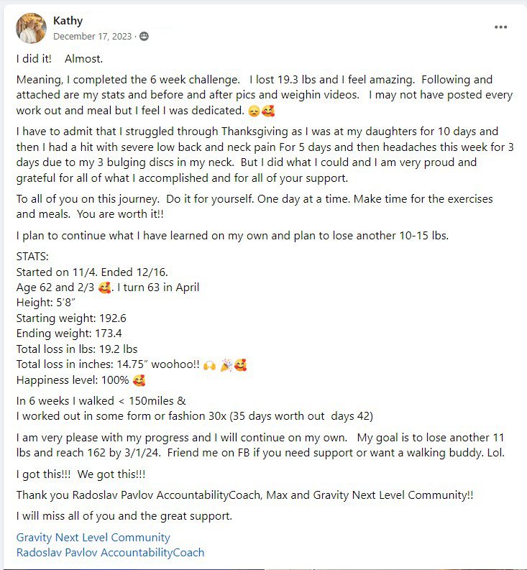Click the emoji after "Happiness level: 100%"
Screen dimensions: 527x570
click(139, 380)
